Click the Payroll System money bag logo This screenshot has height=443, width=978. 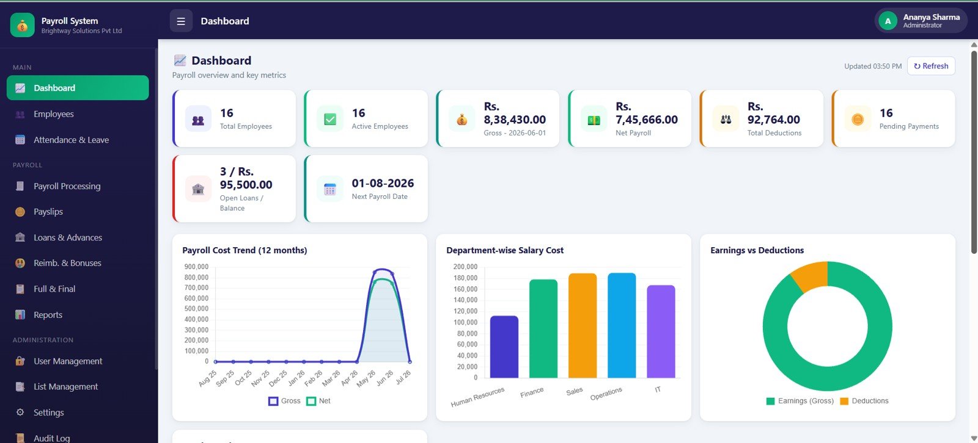click(22, 25)
